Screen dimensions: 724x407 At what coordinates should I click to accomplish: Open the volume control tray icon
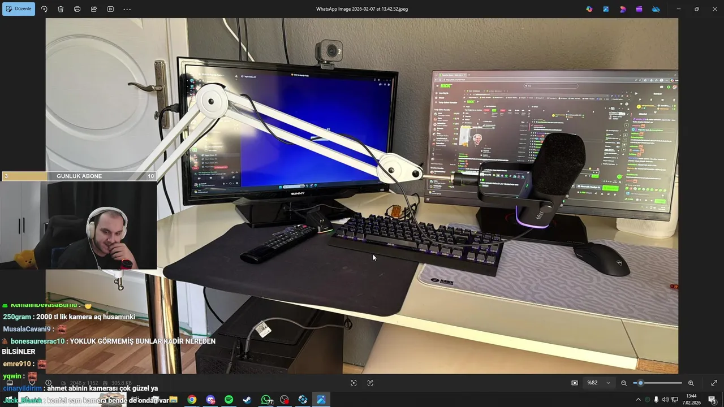665,400
